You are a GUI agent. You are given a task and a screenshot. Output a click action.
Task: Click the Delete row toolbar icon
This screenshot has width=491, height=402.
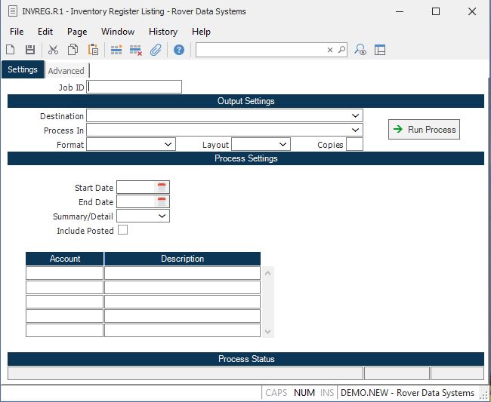(x=136, y=50)
